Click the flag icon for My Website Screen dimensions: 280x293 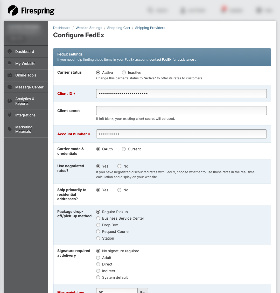[10, 63]
